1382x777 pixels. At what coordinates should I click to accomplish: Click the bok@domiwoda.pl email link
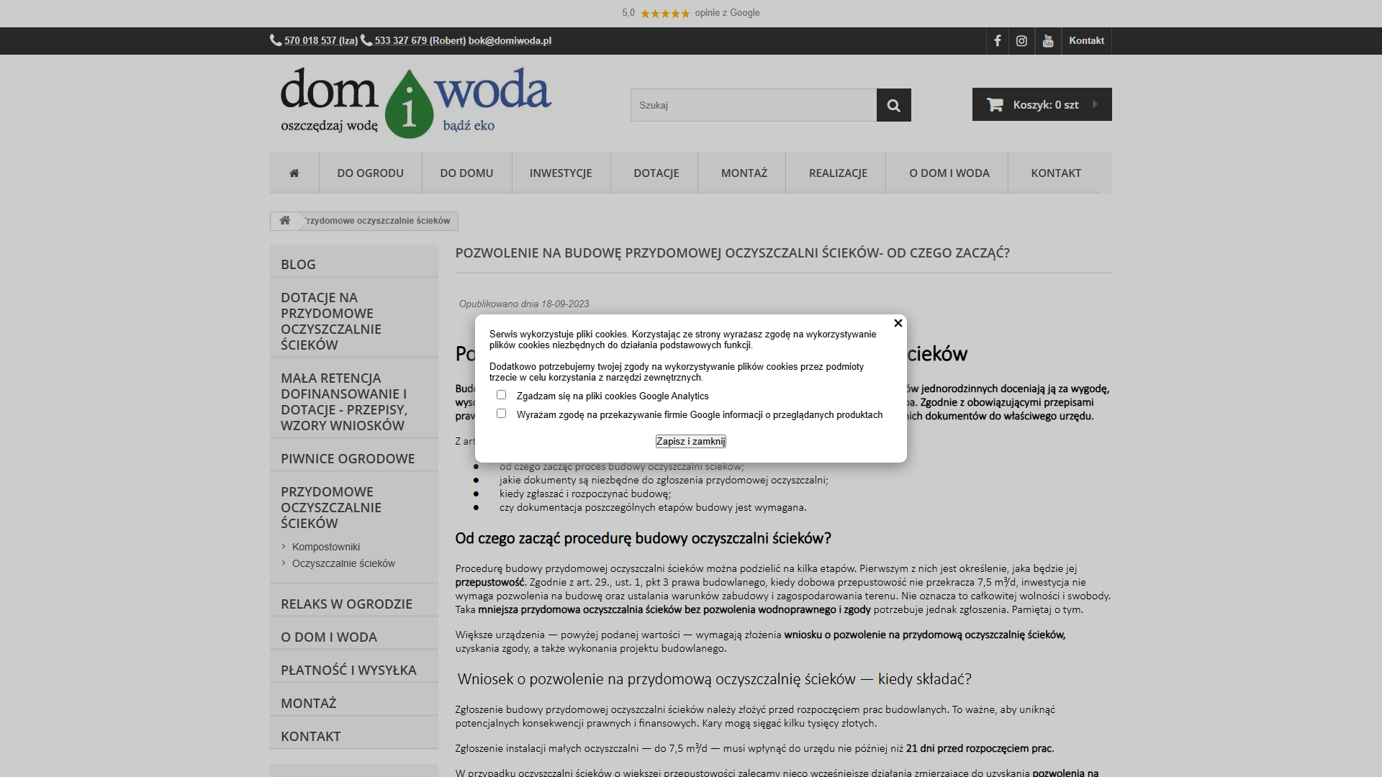tap(510, 41)
